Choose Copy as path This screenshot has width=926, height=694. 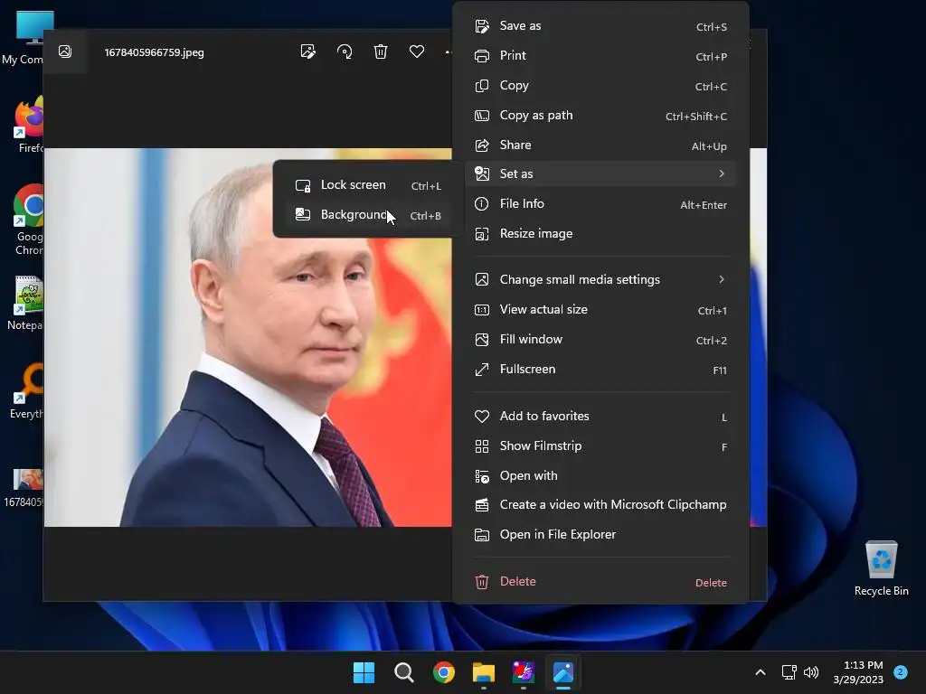click(600, 116)
